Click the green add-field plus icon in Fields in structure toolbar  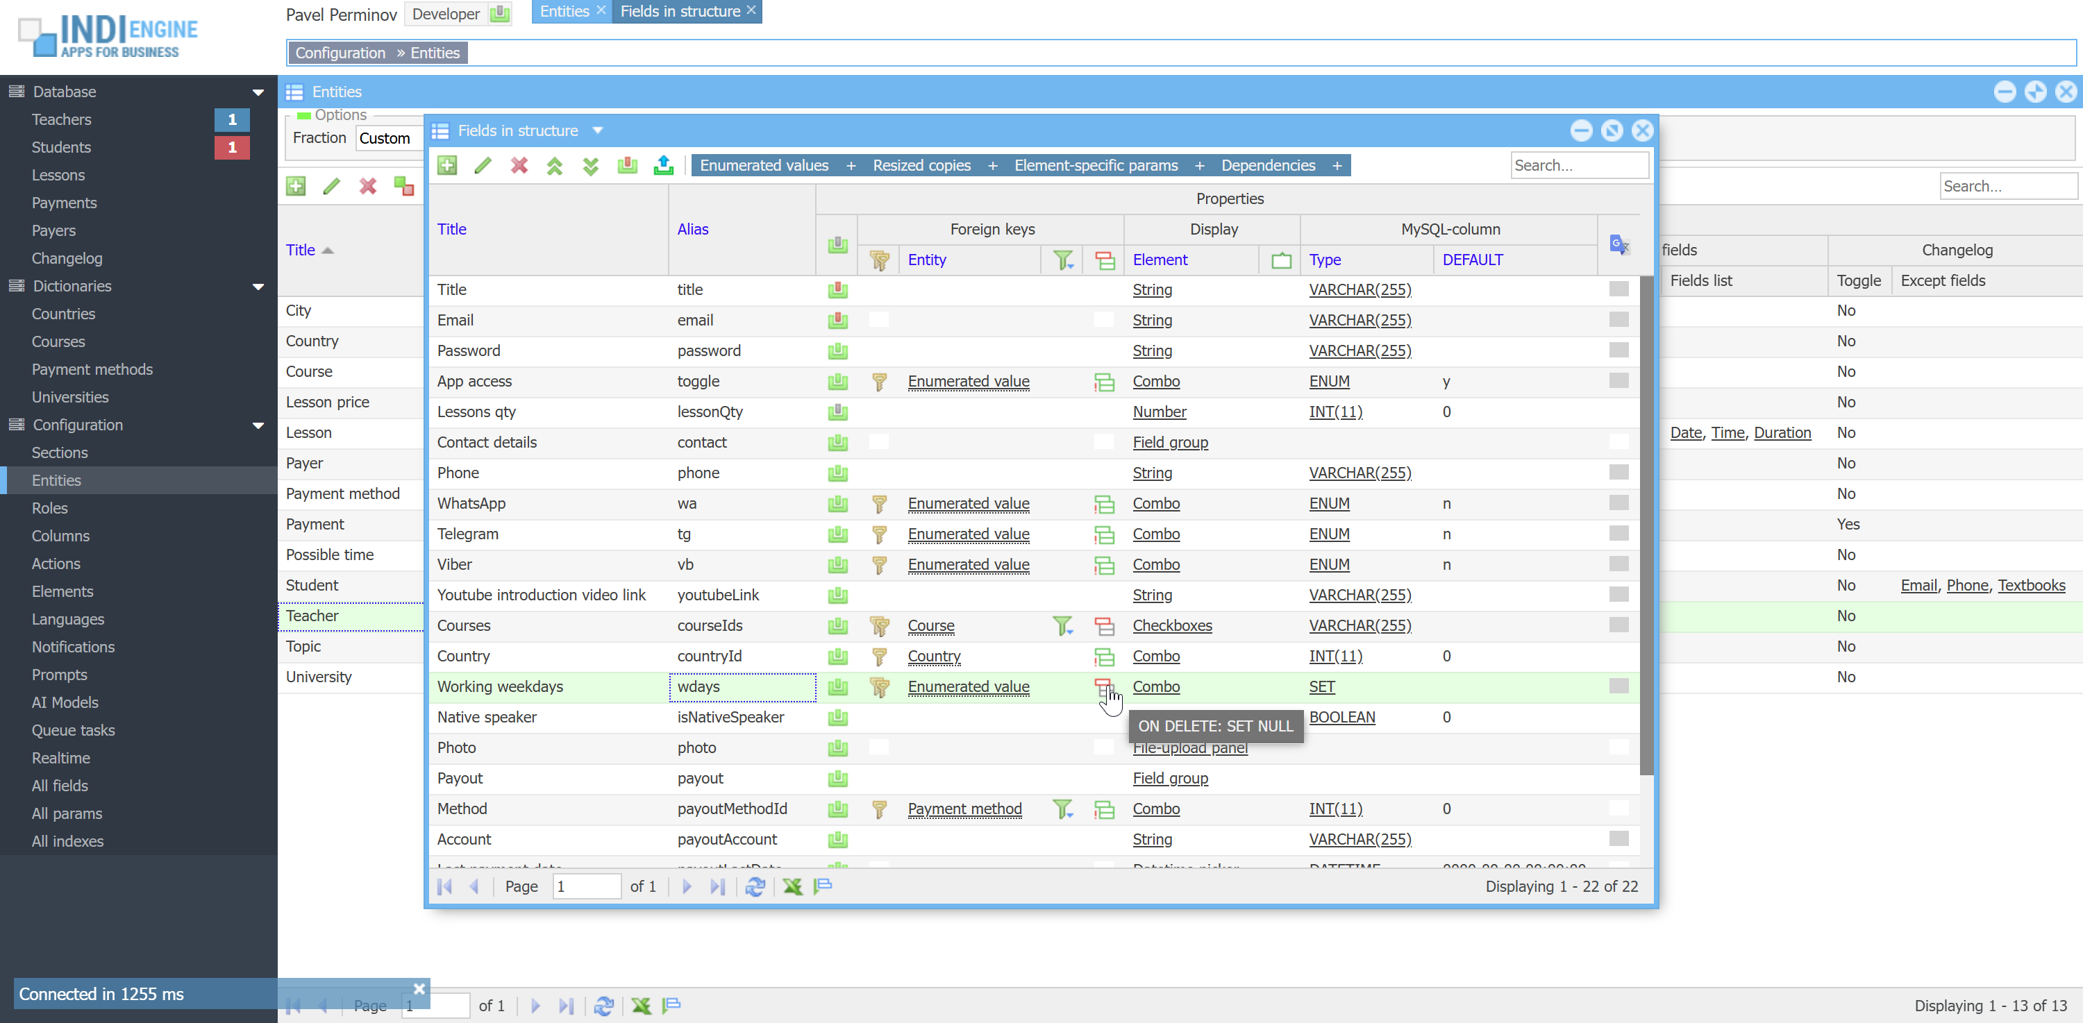pyautogui.click(x=447, y=165)
